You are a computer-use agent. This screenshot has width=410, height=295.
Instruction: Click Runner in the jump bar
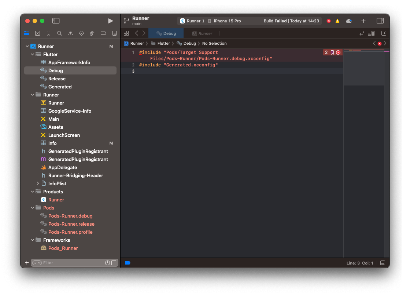point(134,43)
